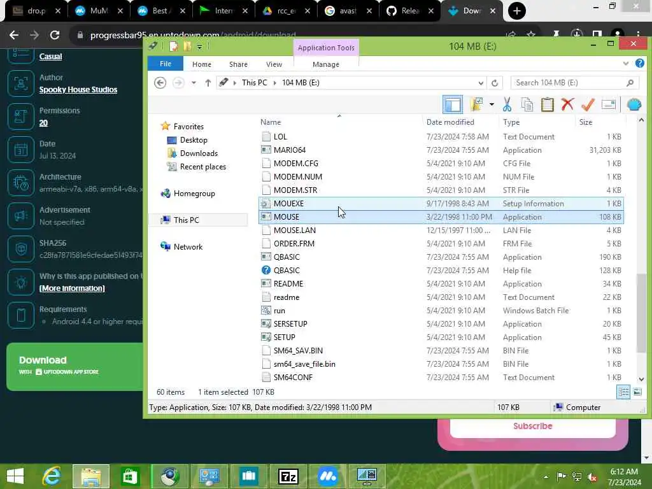
Task: Toggle the navigation pane layout button
Action: click(453, 105)
